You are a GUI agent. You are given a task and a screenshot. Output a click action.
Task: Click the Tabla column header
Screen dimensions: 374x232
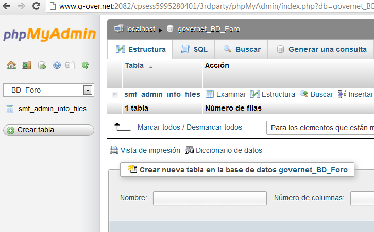[x=134, y=65]
